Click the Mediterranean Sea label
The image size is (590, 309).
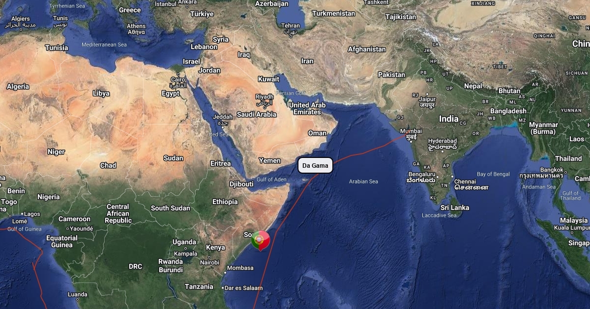(x=104, y=45)
